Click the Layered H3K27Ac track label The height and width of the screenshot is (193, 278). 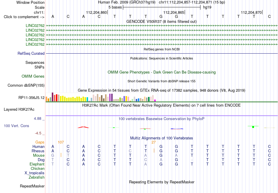(x=19, y=110)
